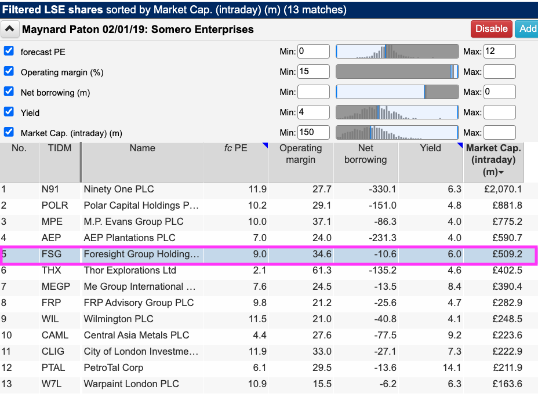Click forecast PE Min input field

pyautogui.click(x=314, y=52)
